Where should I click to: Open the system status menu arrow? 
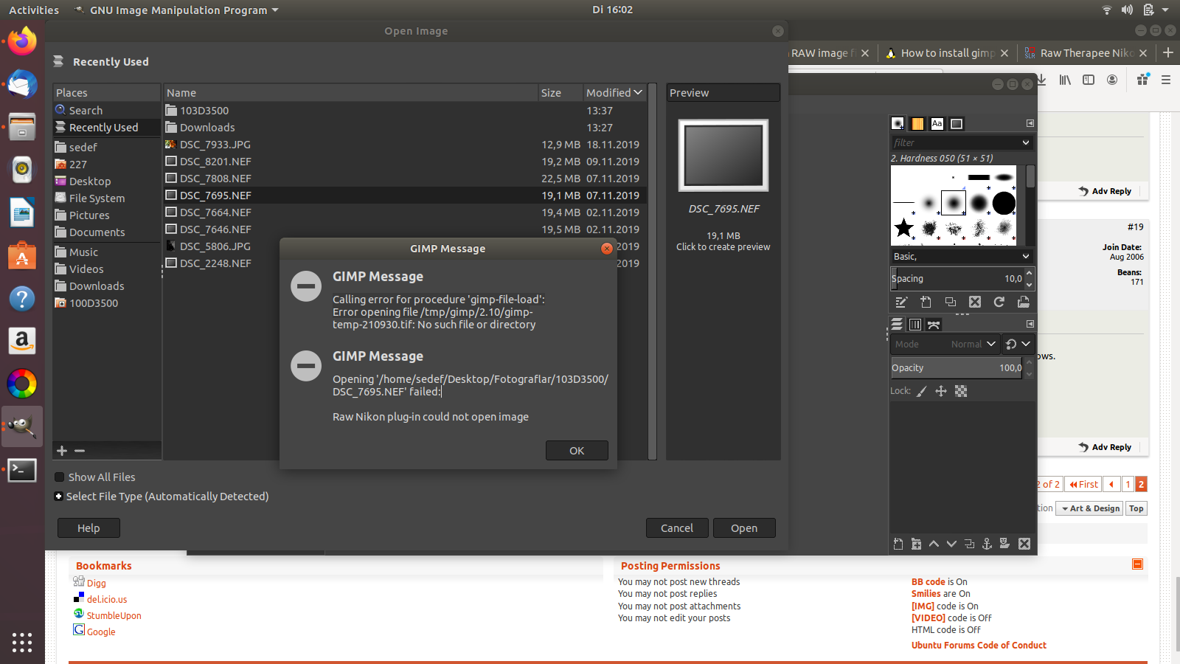pyautogui.click(x=1165, y=10)
